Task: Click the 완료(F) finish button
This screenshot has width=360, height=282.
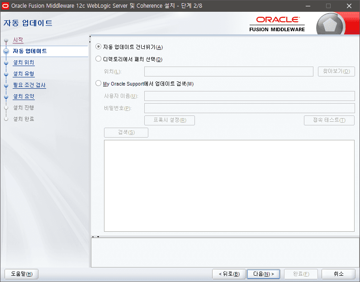Action: pyautogui.click(x=301, y=274)
